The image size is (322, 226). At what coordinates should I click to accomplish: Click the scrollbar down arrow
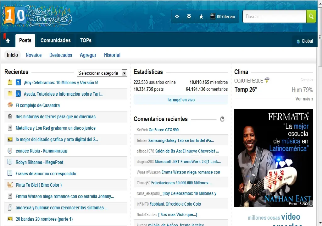320,223
